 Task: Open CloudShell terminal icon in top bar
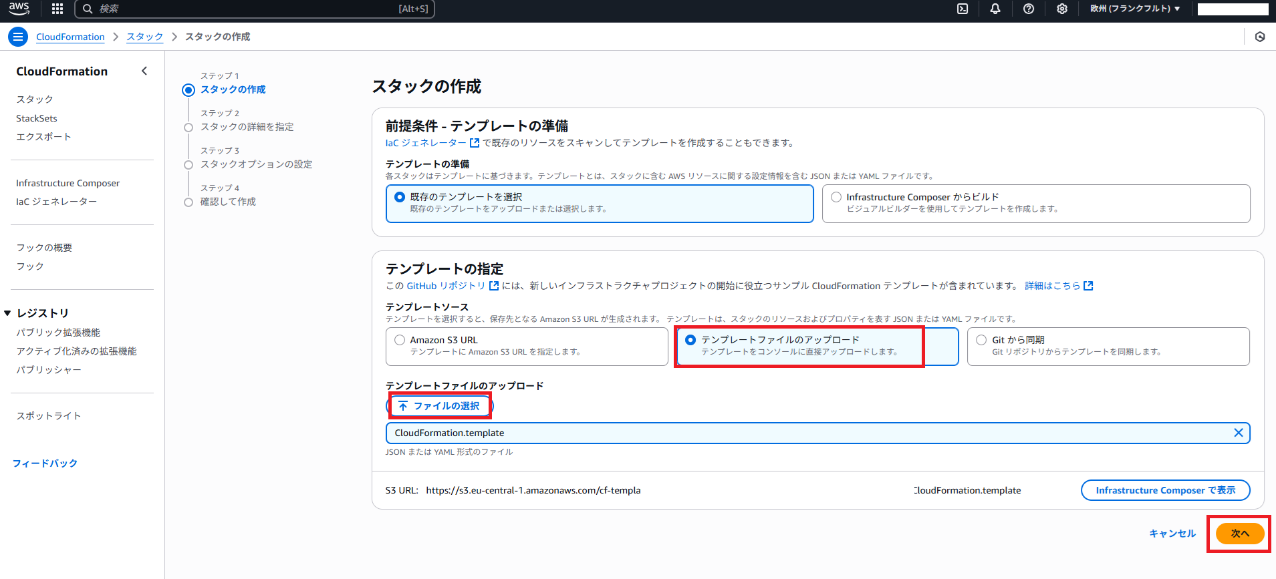(963, 9)
